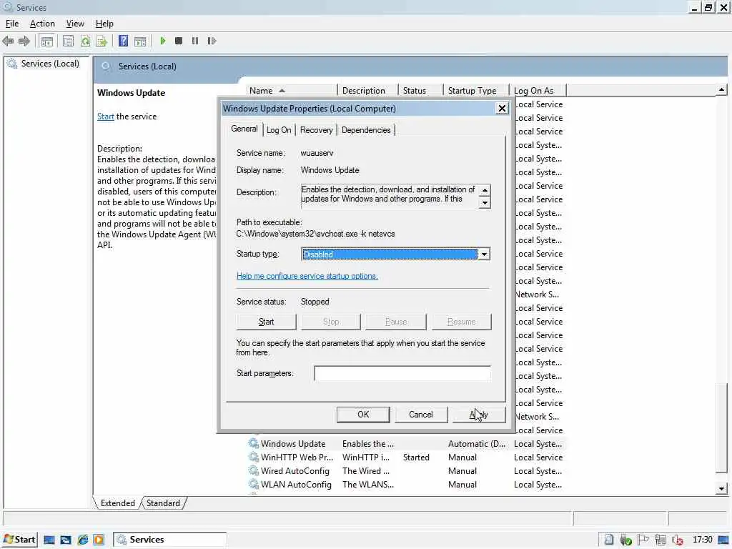
Task: Click the Back arrow toolbar icon
Action: click(8, 41)
